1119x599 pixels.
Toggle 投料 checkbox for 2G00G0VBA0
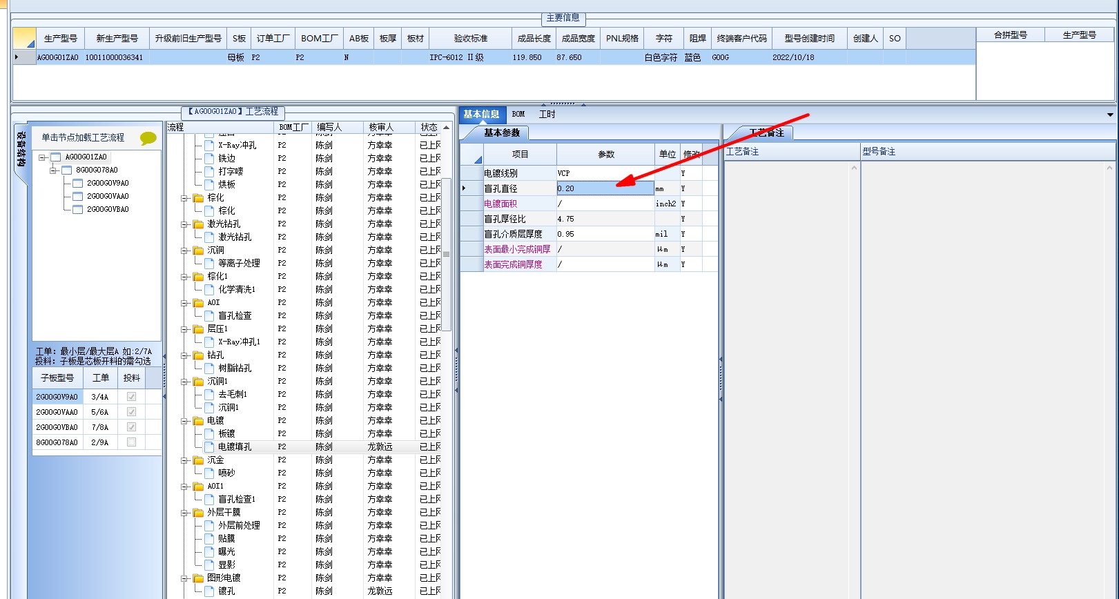click(x=131, y=427)
